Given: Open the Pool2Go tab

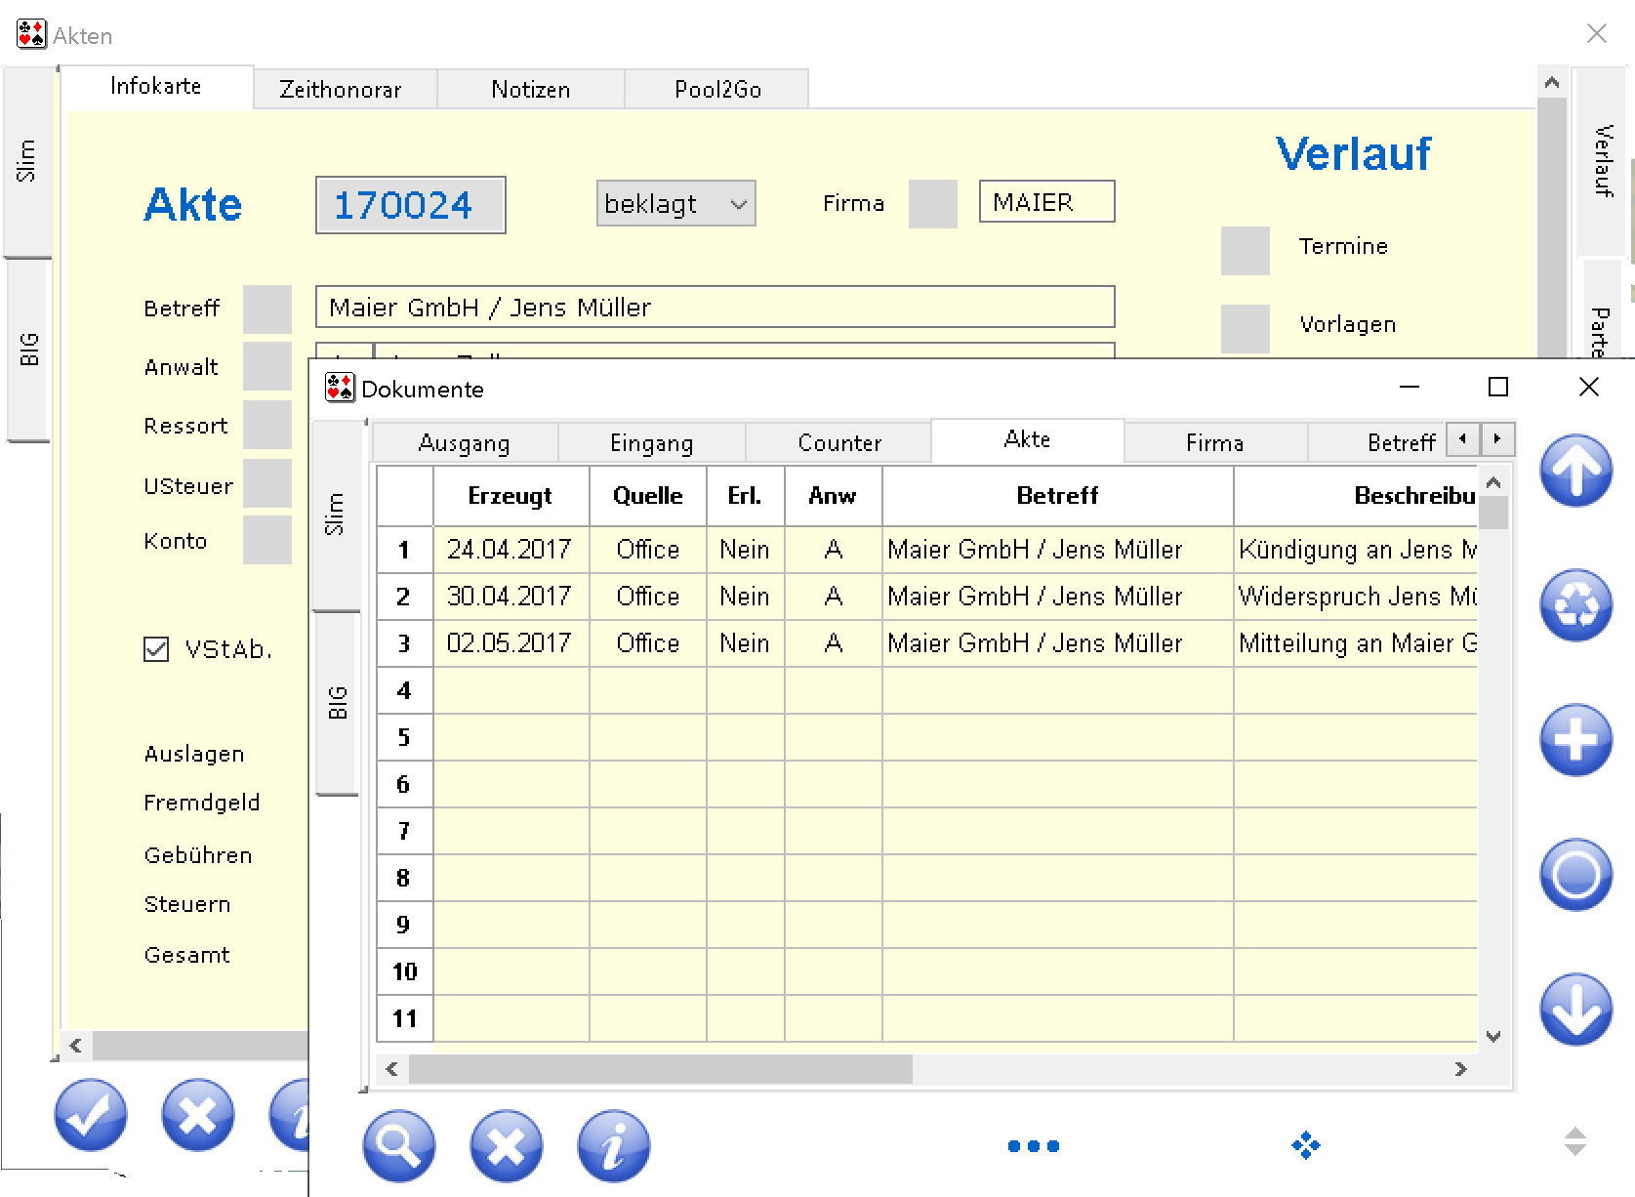Looking at the screenshot, I should [x=717, y=89].
